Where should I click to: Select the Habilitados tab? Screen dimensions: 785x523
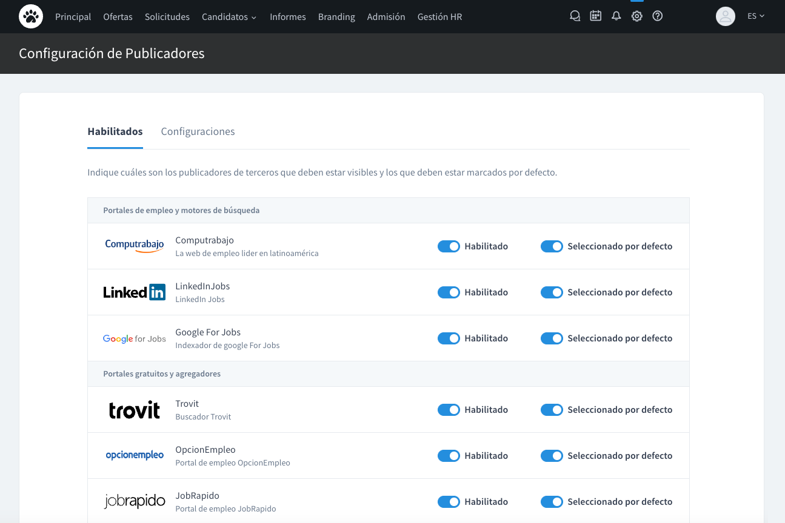tap(115, 131)
